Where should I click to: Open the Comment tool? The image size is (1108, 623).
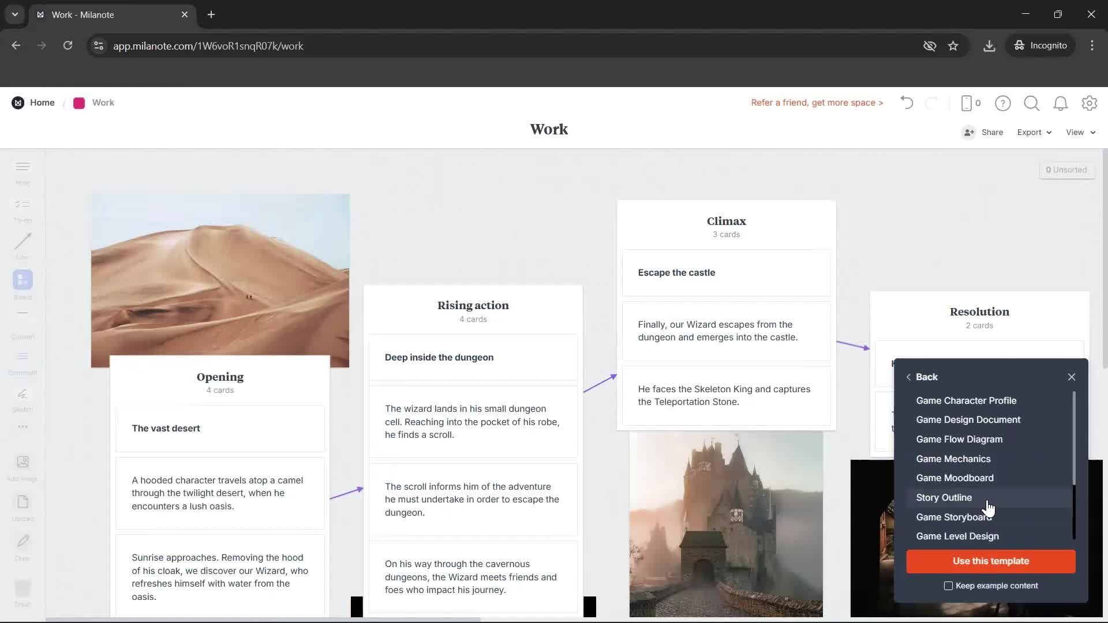pyautogui.click(x=22, y=361)
